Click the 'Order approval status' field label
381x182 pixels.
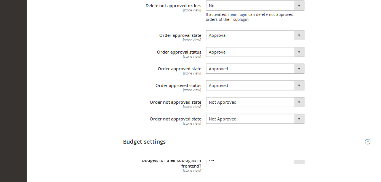pos(179,52)
